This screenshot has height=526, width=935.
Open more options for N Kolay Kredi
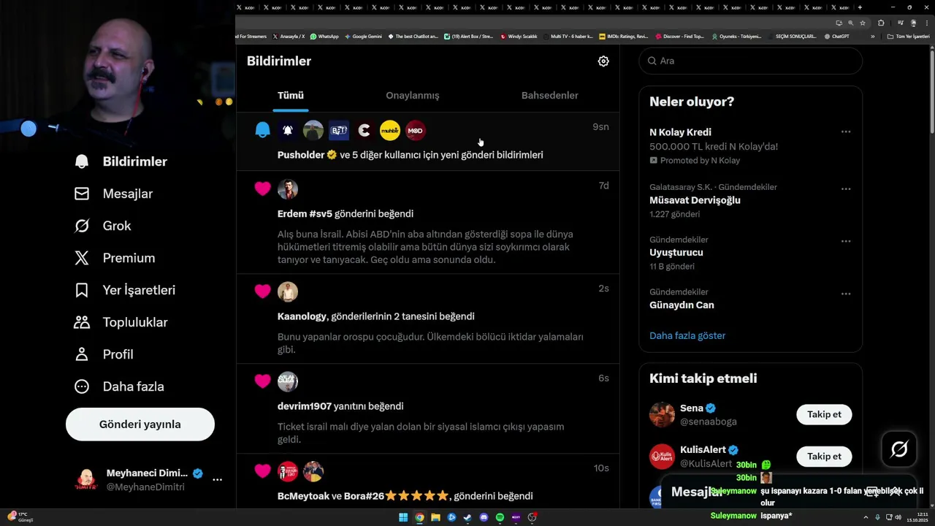(x=846, y=132)
